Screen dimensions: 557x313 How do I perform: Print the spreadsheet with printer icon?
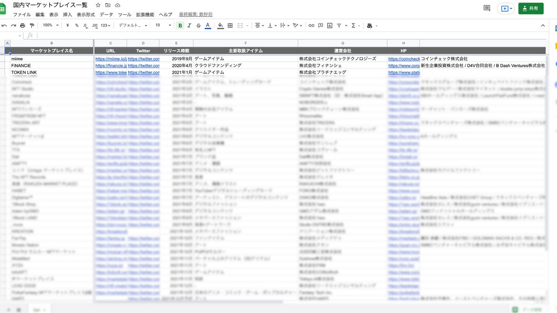[23, 26]
